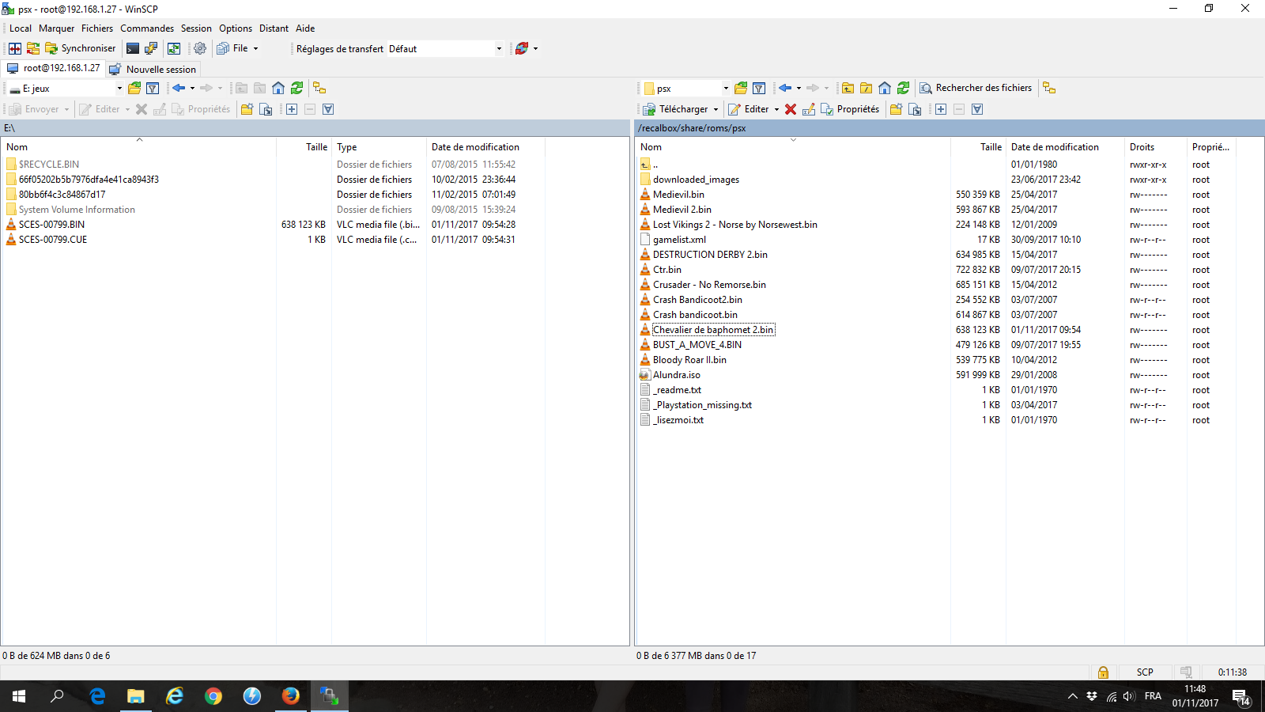The height and width of the screenshot is (712, 1265).
Task: Click Rechercher des fichiers button
Action: tap(976, 88)
